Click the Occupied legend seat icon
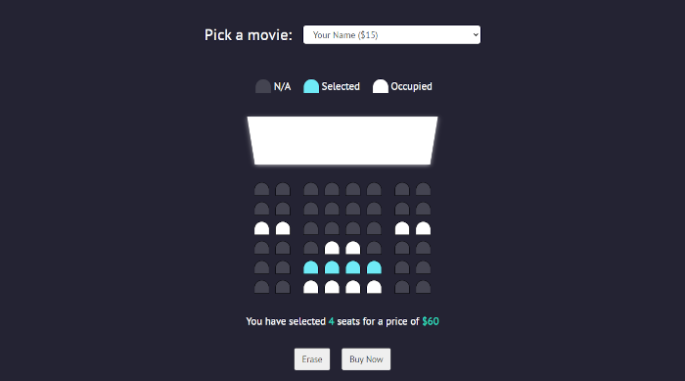The width and height of the screenshot is (685, 381). pyautogui.click(x=380, y=86)
